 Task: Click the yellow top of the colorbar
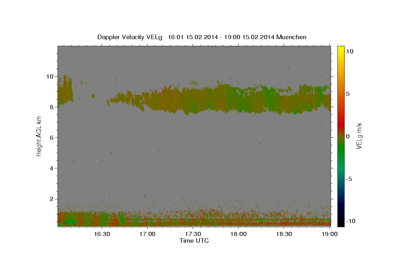340,49
